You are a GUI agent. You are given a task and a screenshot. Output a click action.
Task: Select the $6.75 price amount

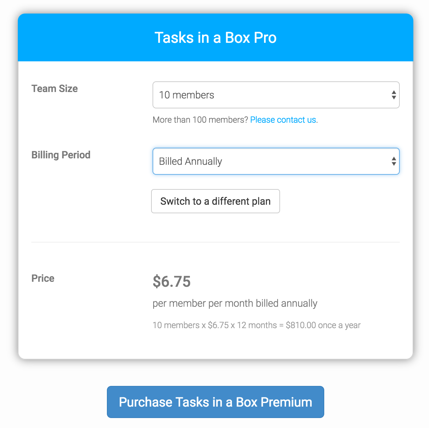tap(172, 281)
